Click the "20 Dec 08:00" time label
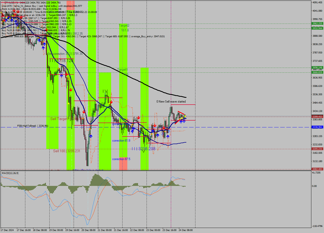Viewport: 324px width, 233px height. coord(88,230)
